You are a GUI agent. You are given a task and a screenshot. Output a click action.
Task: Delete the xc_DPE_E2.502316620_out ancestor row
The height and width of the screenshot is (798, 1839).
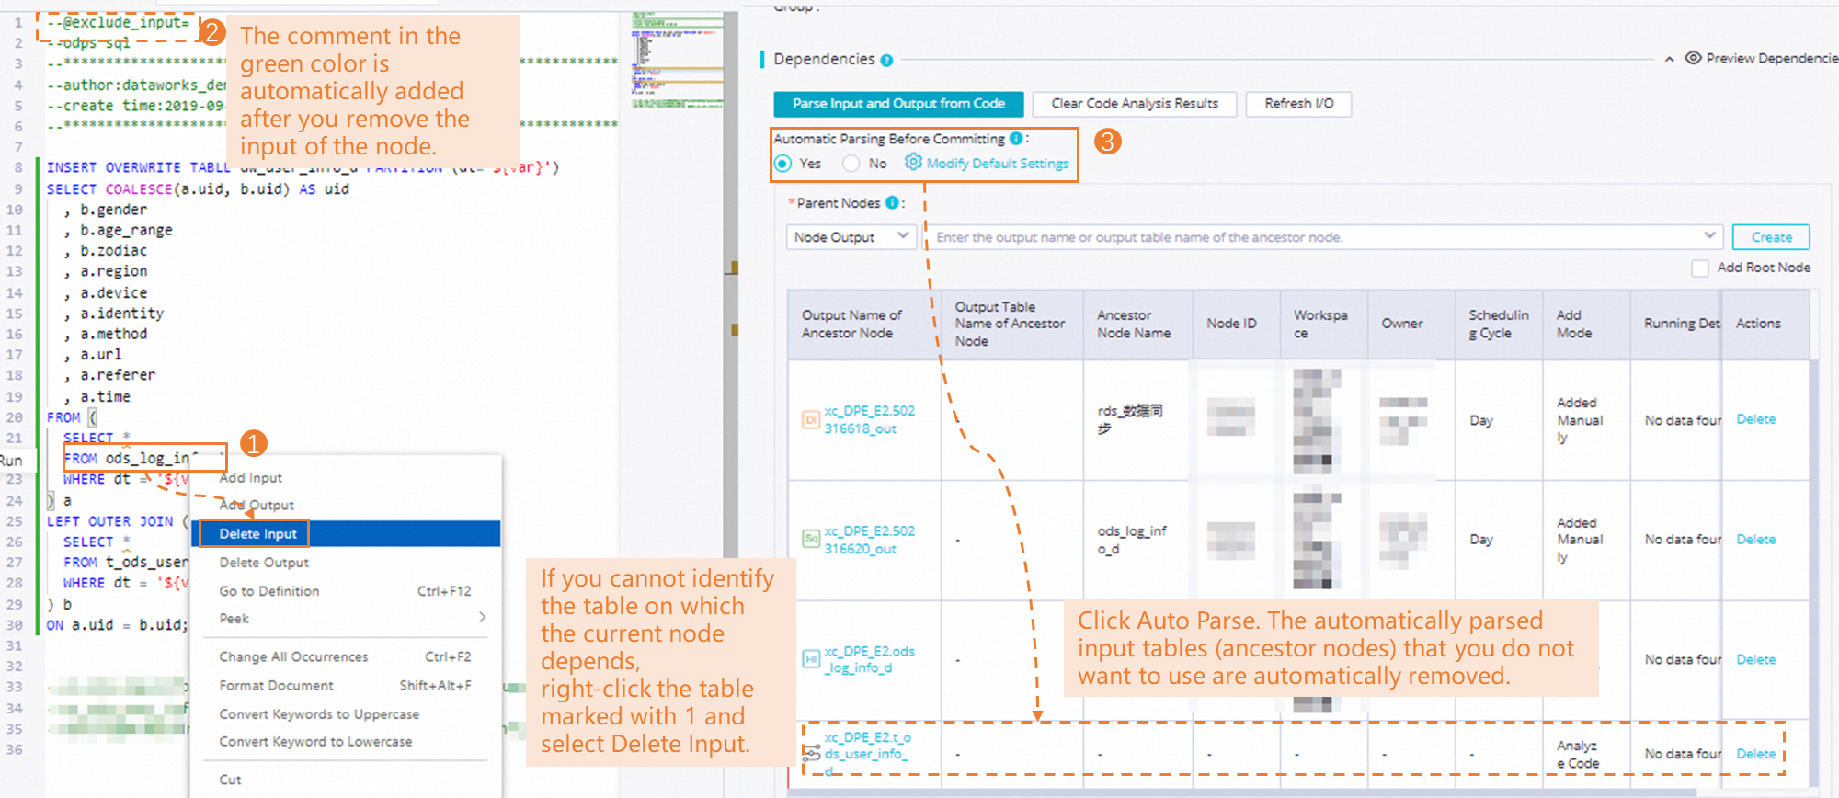point(1755,540)
